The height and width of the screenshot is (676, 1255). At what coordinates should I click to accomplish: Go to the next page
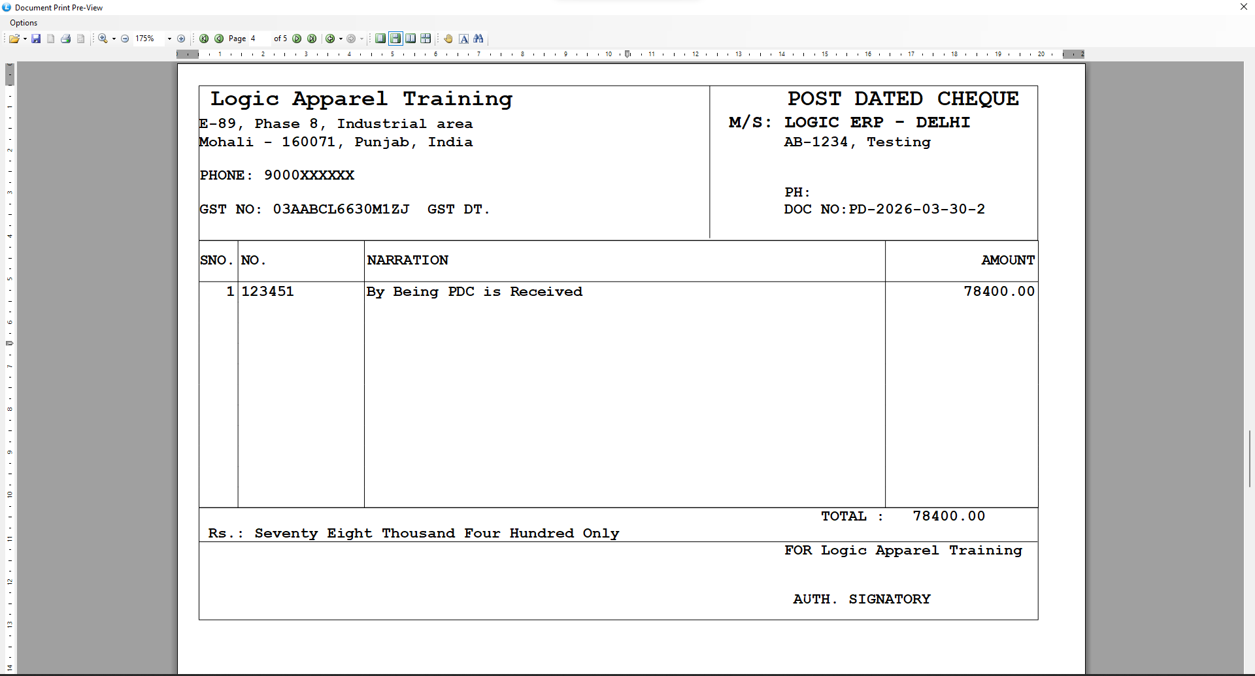coord(297,39)
